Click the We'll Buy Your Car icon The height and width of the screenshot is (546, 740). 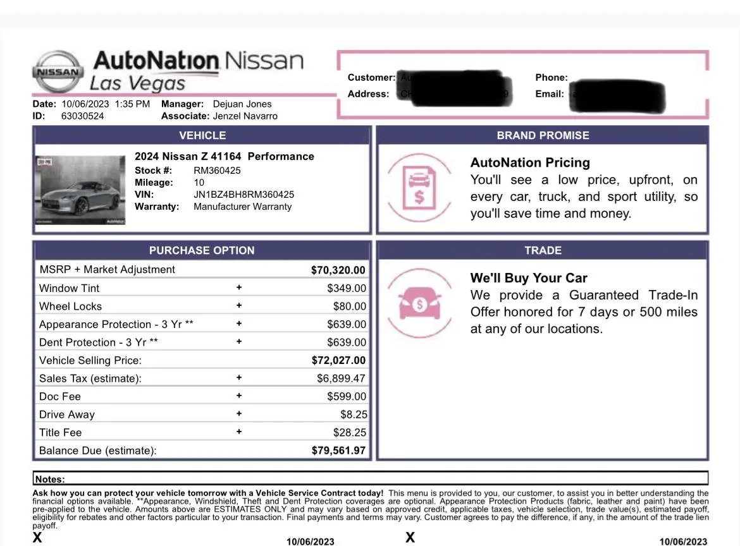click(419, 303)
